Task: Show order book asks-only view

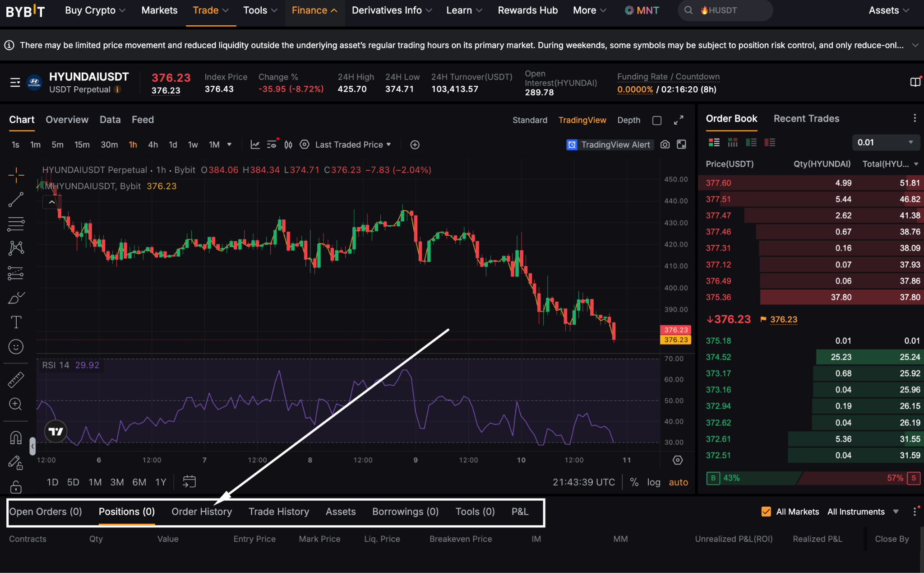Action: point(770,143)
